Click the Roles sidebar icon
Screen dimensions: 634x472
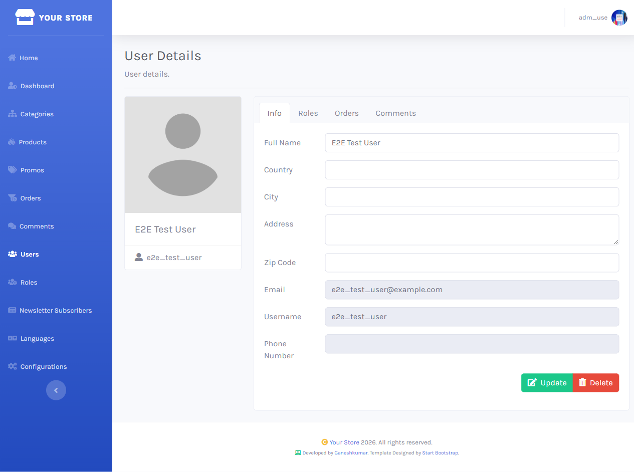click(13, 282)
